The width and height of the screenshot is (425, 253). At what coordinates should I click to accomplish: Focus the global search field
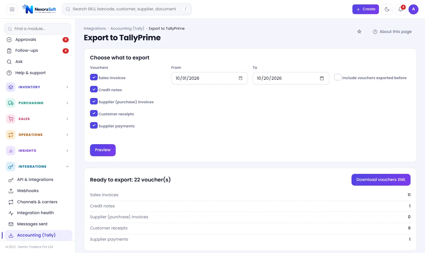[x=127, y=9]
